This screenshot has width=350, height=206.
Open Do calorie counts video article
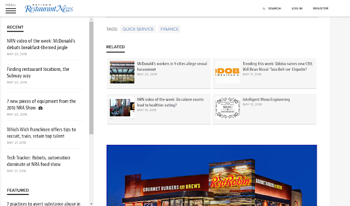coord(170,102)
